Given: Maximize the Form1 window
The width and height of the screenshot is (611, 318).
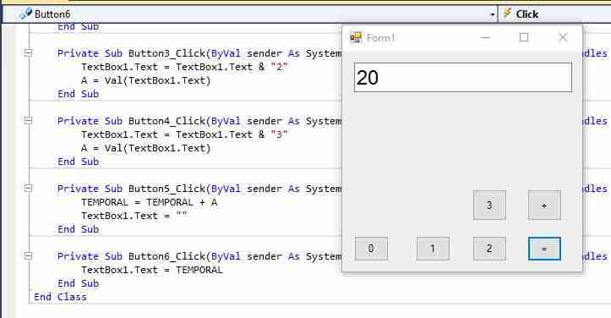Looking at the screenshot, I should 524,37.
